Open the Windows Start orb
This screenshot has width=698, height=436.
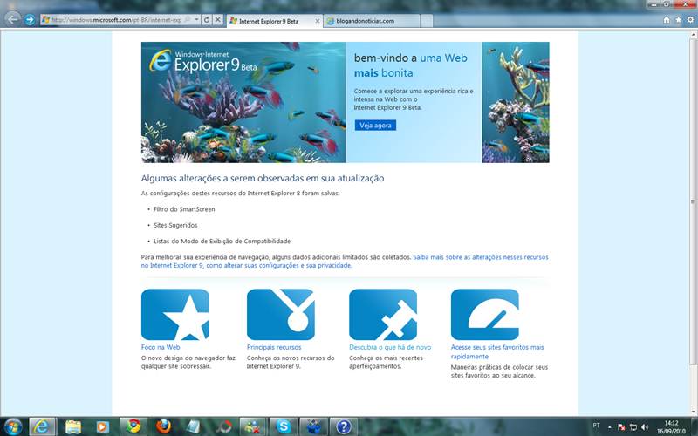[x=12, y=426]
